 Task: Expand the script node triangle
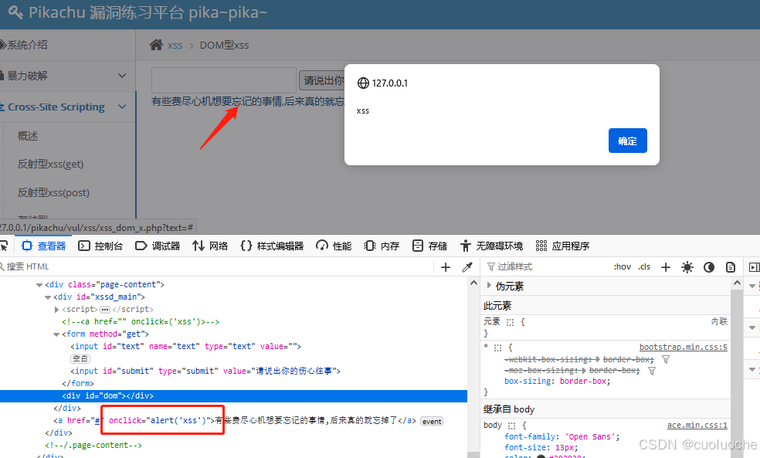[56, 309]
